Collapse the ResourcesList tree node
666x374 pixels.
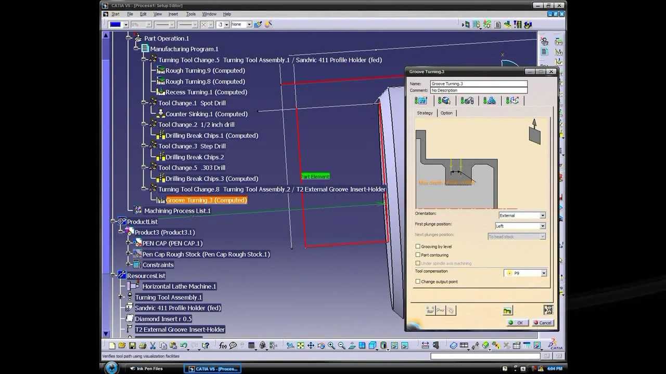click(x=113, y=276)
